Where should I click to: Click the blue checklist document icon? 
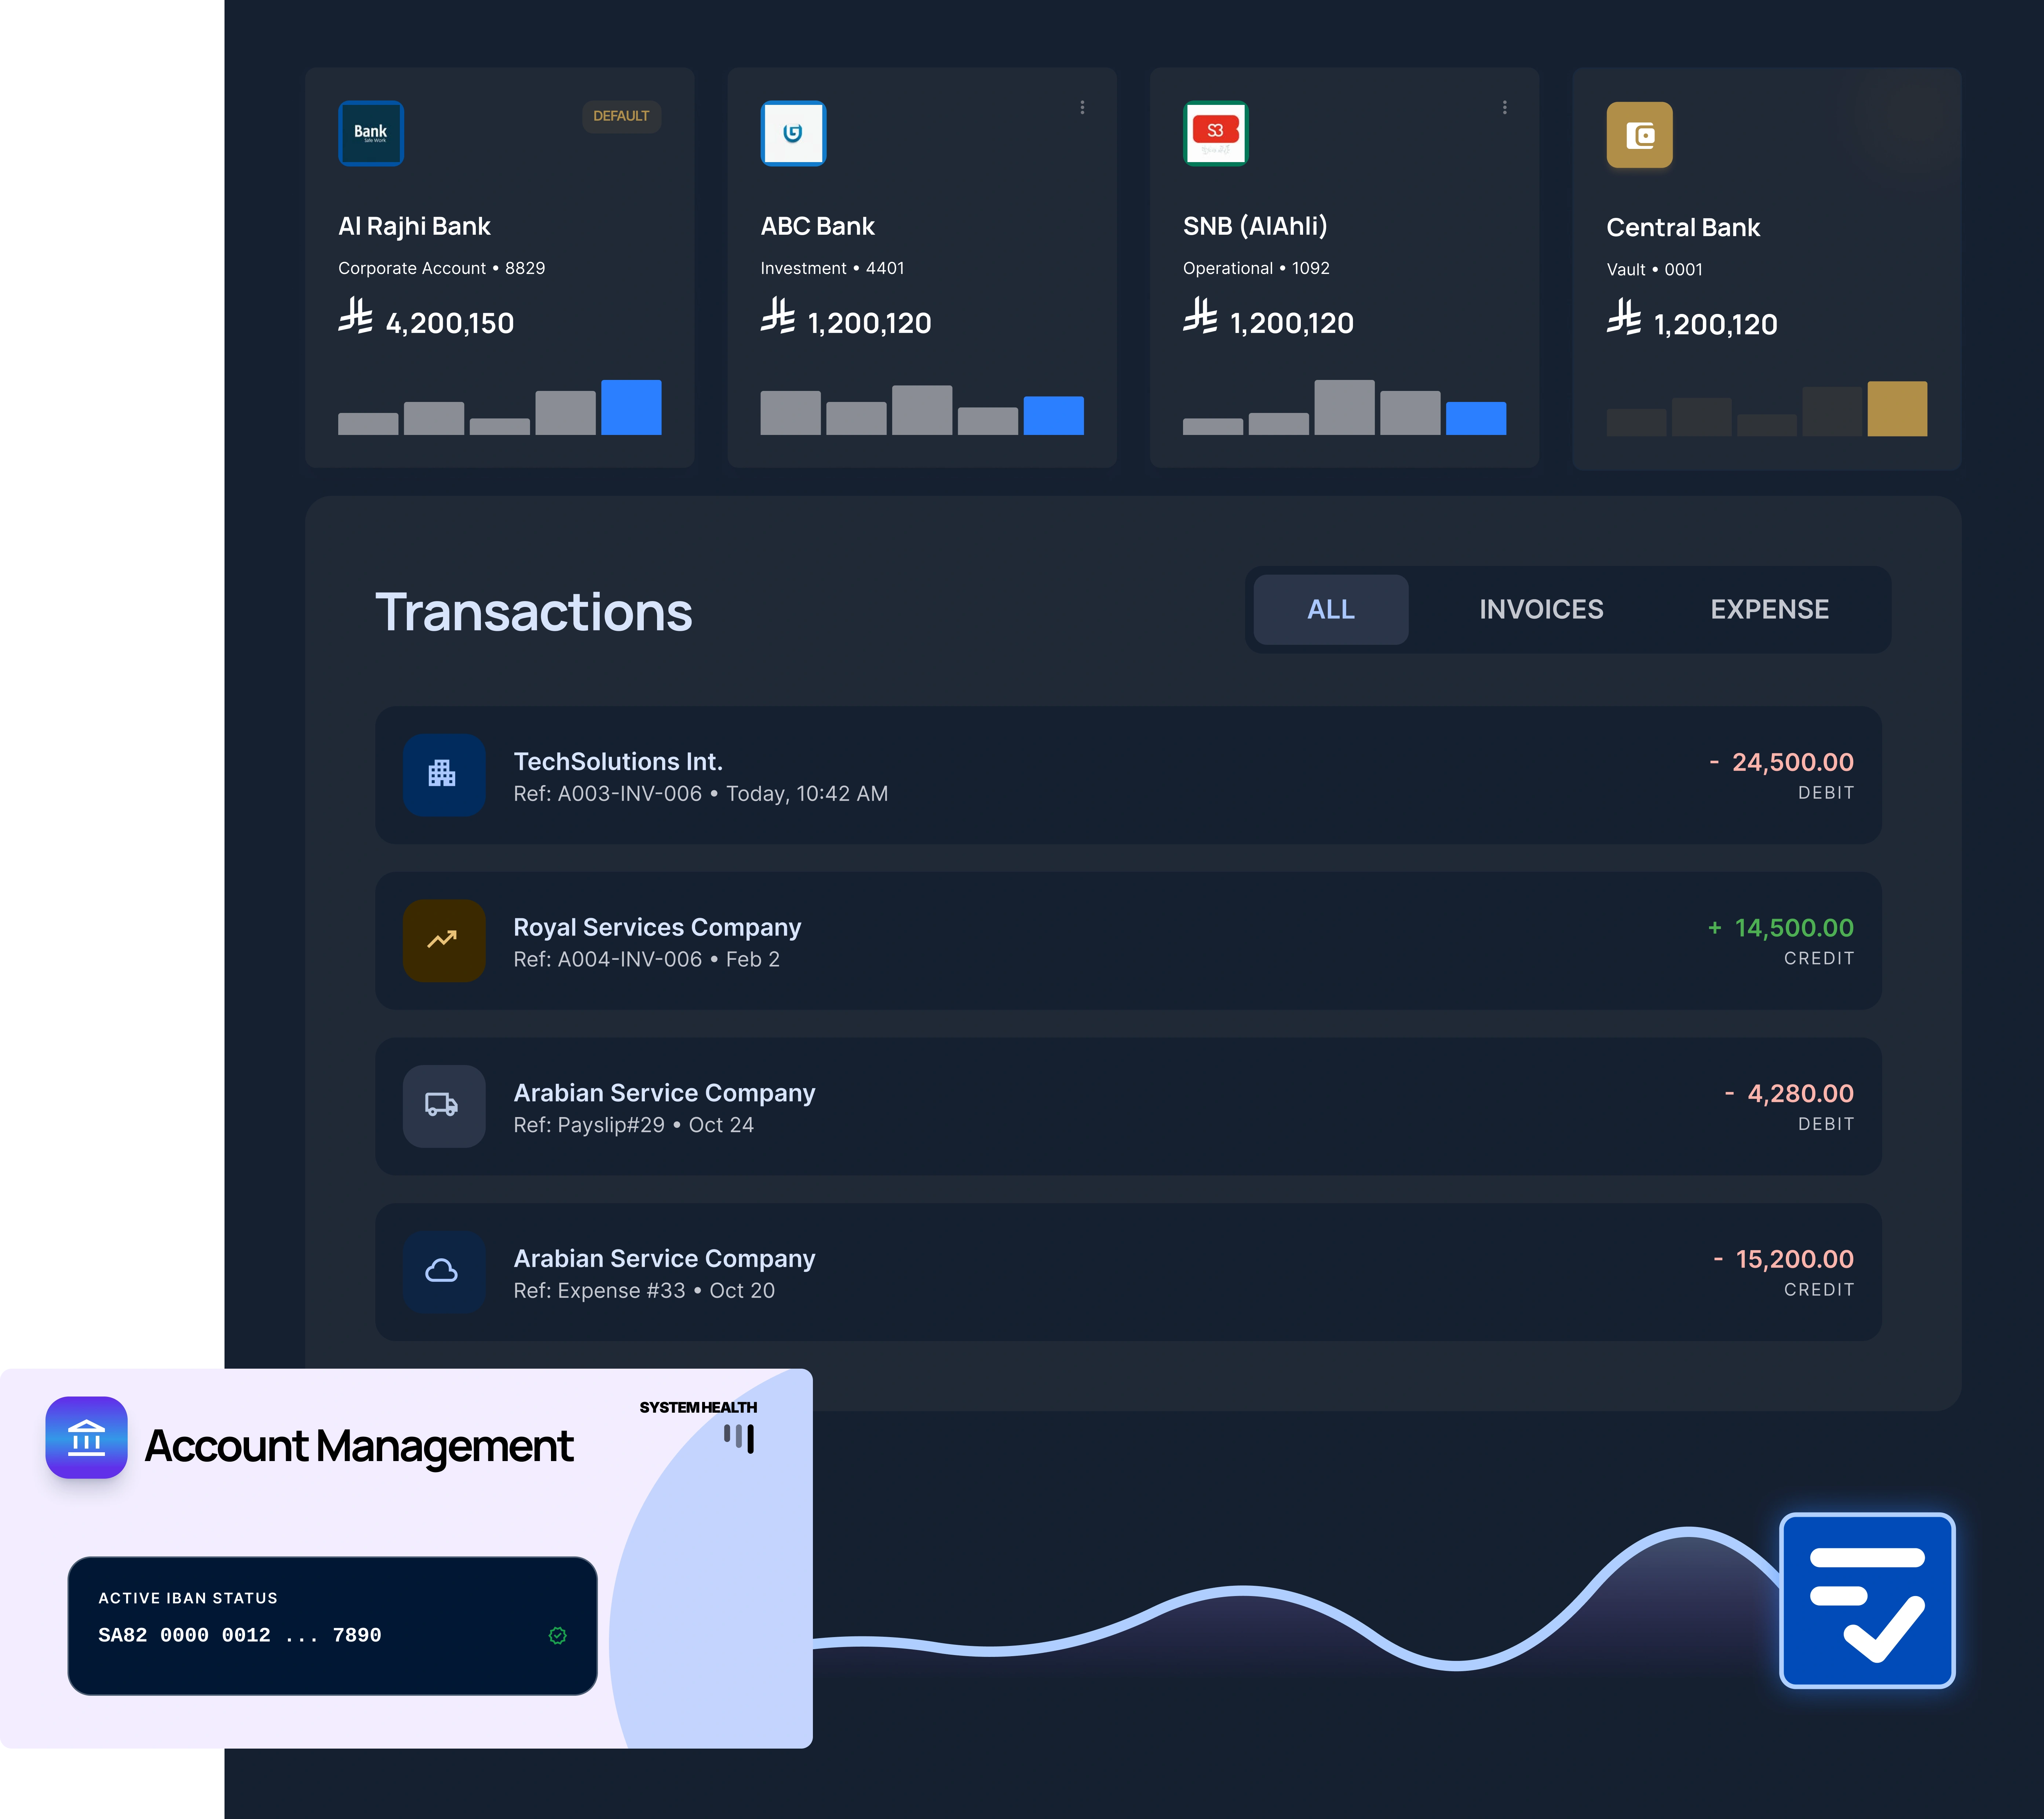1867,1601
